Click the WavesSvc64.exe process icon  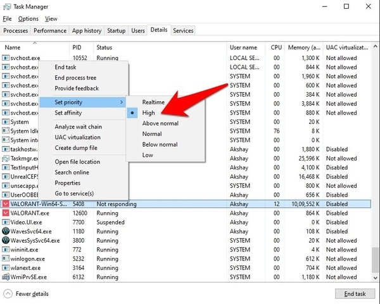[6, 231]
